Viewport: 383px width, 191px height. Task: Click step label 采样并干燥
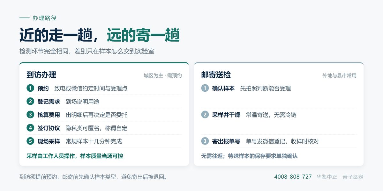coord(226,115)
